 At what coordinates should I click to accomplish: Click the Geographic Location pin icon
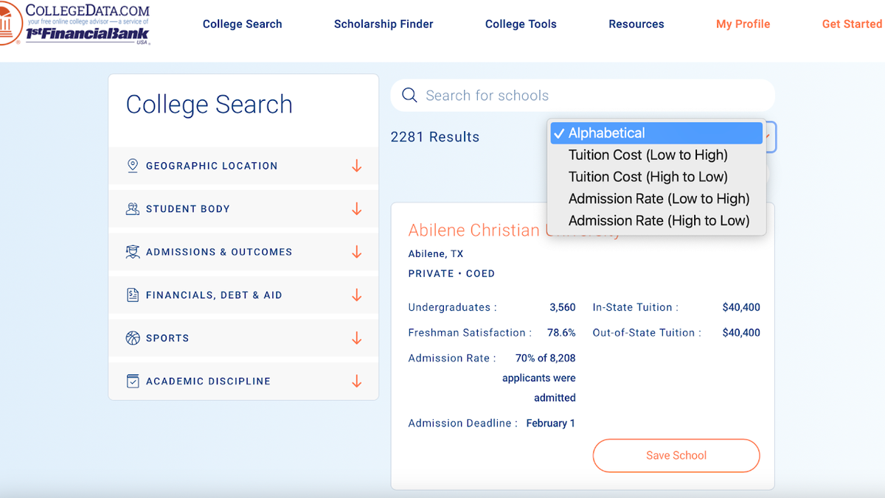(133, 166)
